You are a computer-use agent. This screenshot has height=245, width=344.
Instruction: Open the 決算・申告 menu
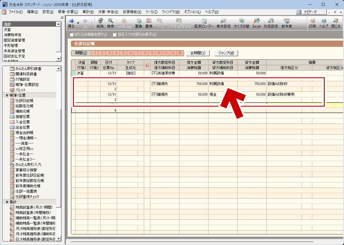point(108,12)
